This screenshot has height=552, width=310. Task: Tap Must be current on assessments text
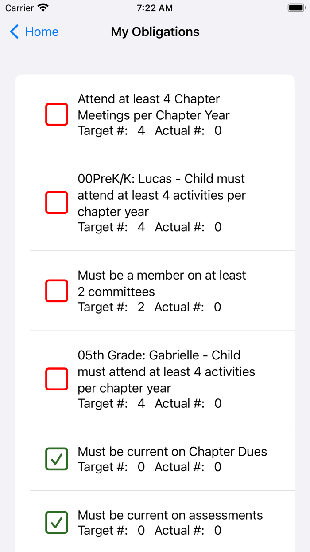tap(170, 515)
